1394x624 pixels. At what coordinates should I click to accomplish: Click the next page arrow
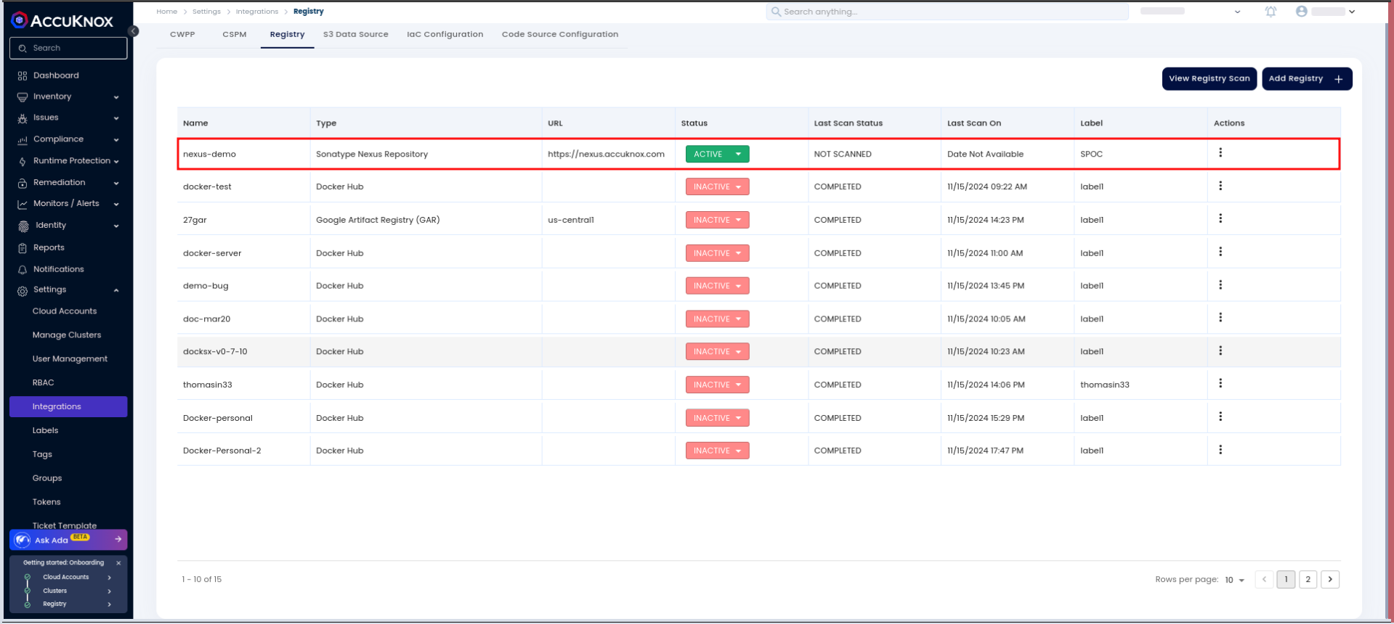point(1330,579)
